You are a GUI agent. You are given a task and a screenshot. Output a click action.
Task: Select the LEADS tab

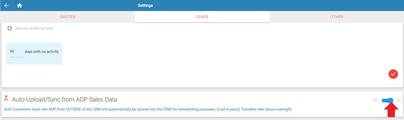click(x=202, y=17)
